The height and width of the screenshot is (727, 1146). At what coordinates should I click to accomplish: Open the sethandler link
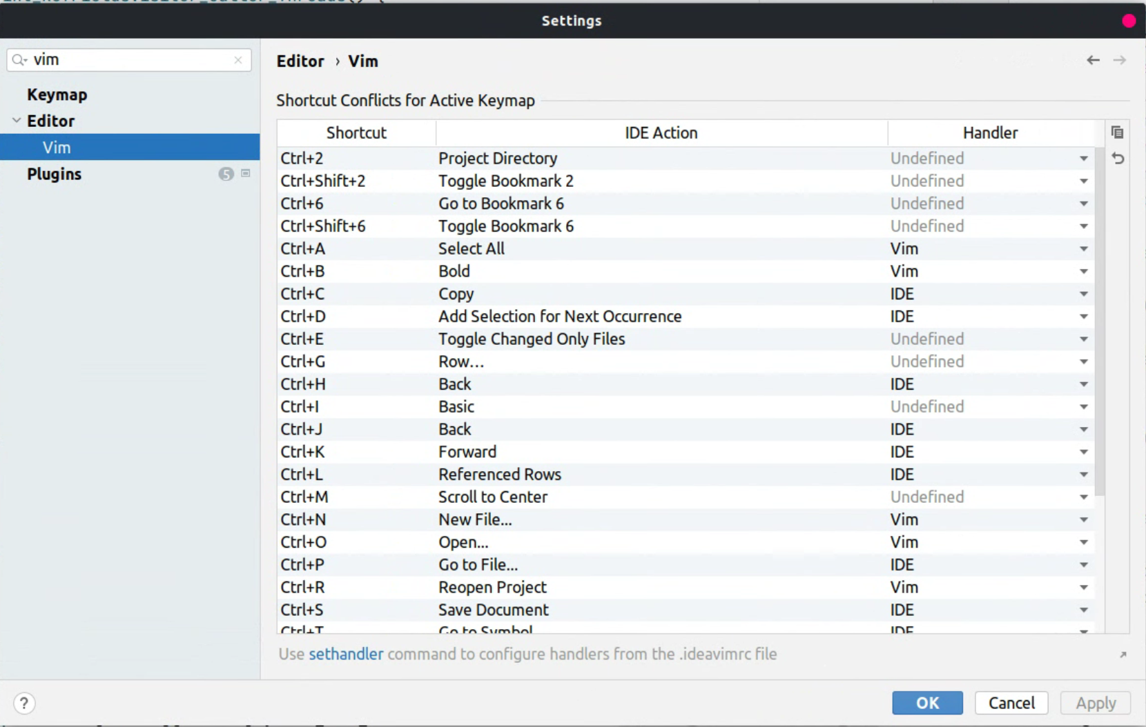[346, 654]
